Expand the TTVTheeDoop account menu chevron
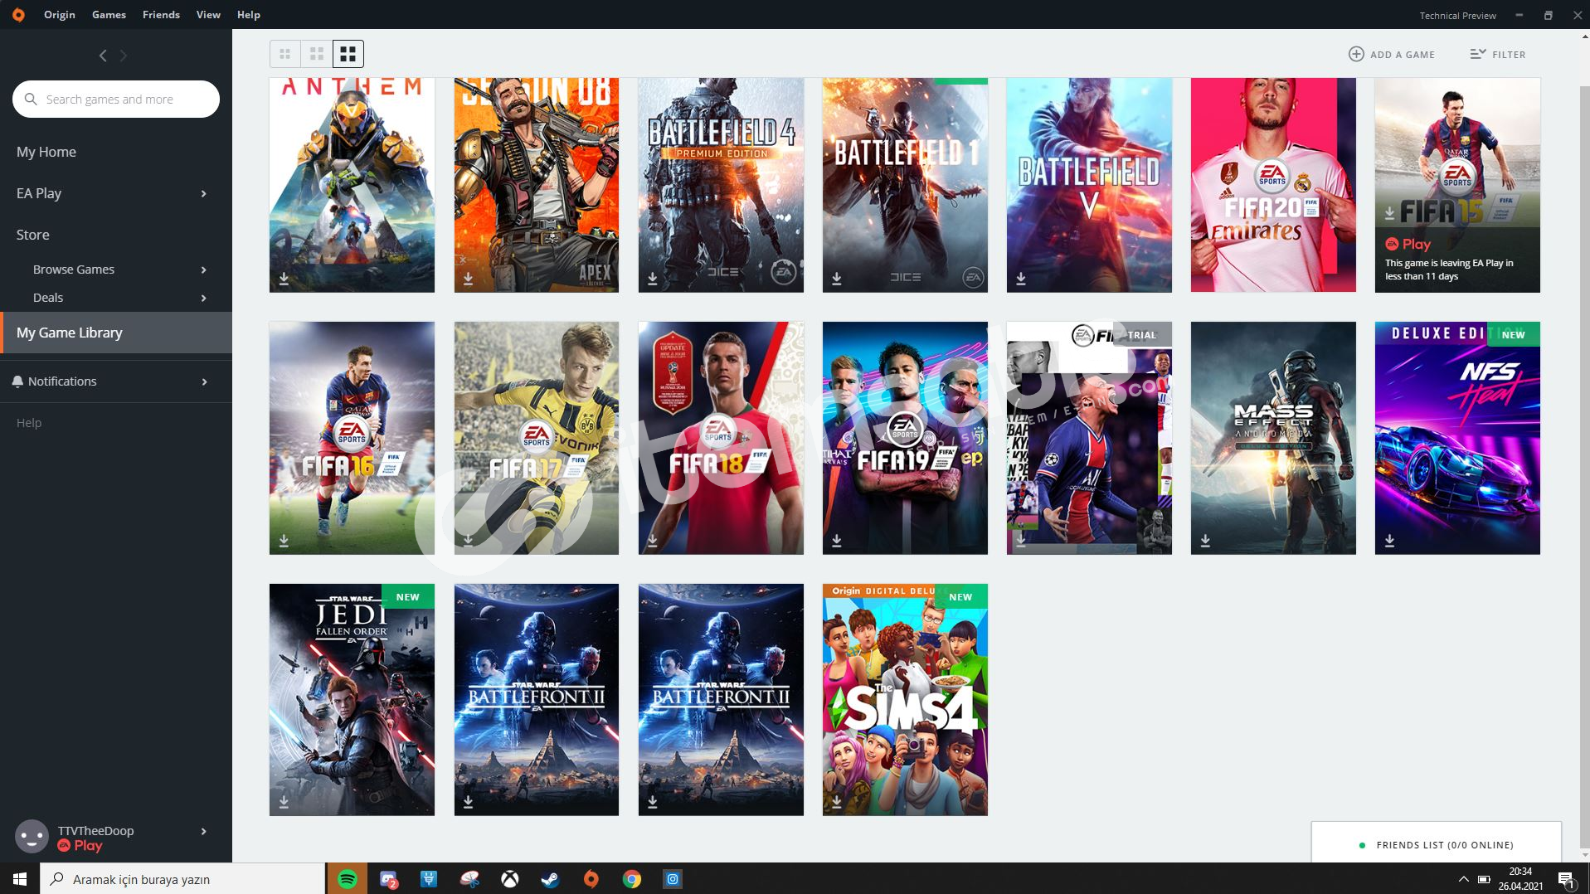 coord(204,831)
